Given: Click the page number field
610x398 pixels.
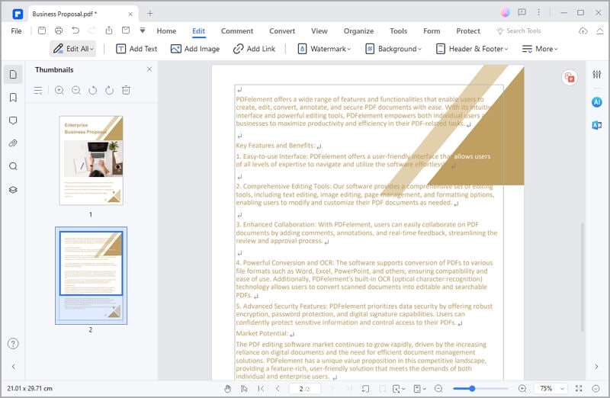Looking at the screenshot, I should 304,388.
